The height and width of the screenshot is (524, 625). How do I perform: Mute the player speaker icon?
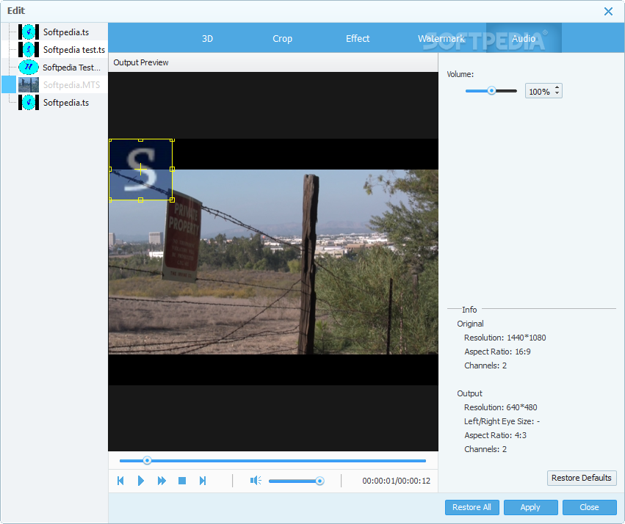(x=256, y=481)
